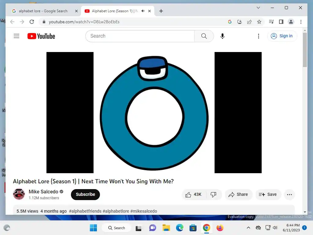
Task: Open Google icon in address bar
Action: 230,22
